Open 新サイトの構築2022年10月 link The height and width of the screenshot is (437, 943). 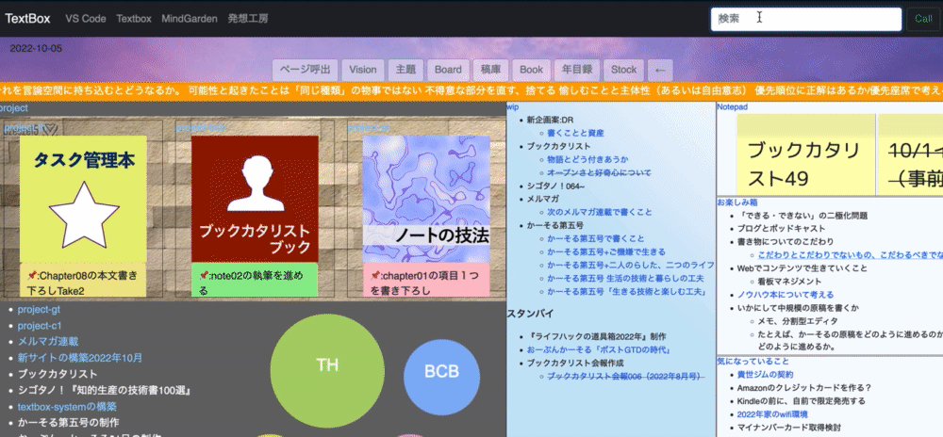pos(80,358)
